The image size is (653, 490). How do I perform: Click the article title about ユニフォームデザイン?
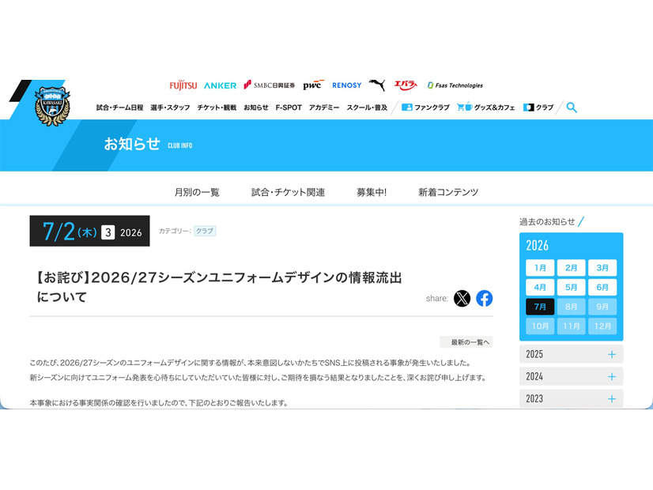click(220, 287)
